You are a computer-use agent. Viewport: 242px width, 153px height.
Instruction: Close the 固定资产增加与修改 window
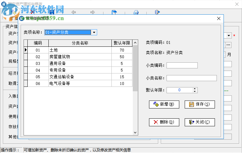point(237,4)
